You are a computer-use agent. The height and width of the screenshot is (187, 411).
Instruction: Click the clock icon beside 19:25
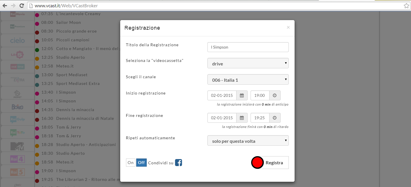[x=275, y=118]
